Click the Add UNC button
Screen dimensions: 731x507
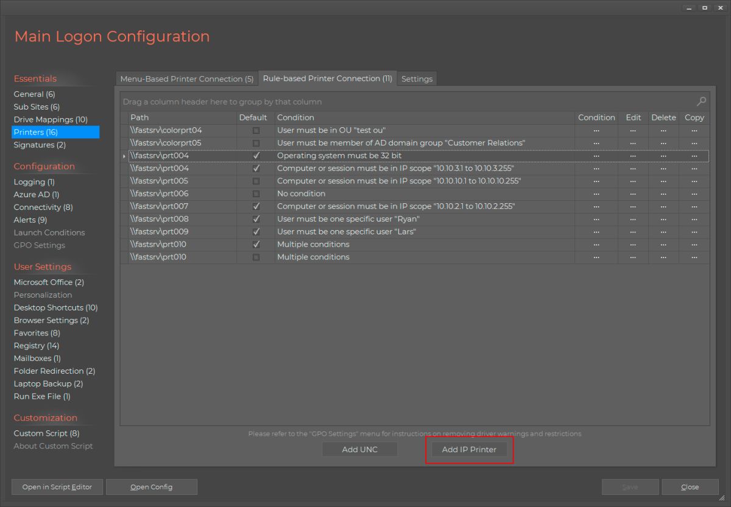click(359, 450)
